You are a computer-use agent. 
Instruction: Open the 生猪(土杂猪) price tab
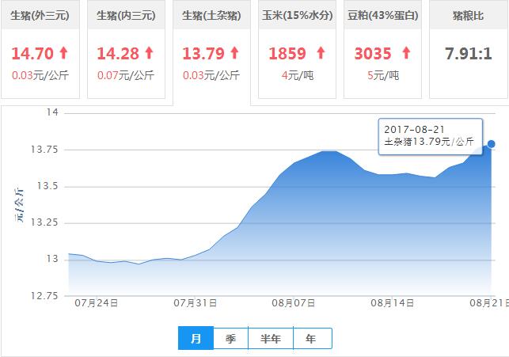pos(211,52)
